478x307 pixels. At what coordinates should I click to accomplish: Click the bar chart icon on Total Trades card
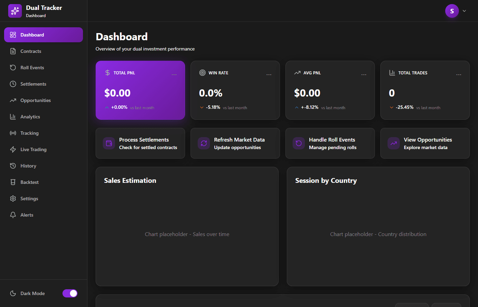click(x=392, y=73)
